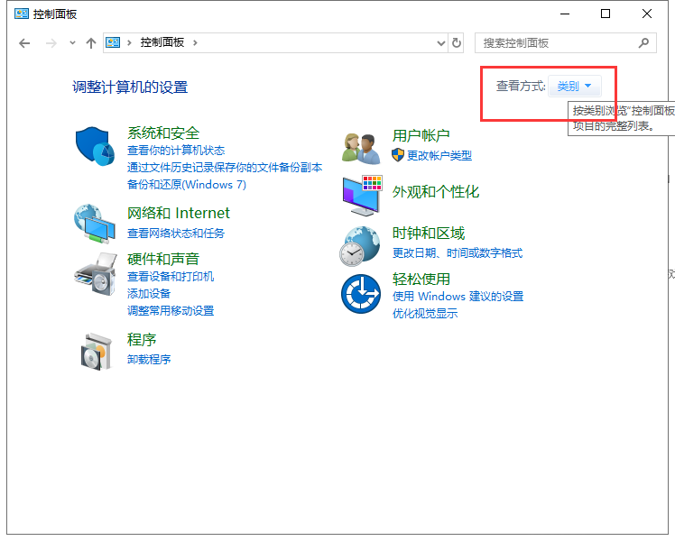Minimize the Control Panel window
This screenshot has height=541, width=675.
coord(565,14)
